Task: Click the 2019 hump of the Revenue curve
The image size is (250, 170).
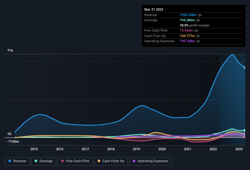Action: click(143, 105)
